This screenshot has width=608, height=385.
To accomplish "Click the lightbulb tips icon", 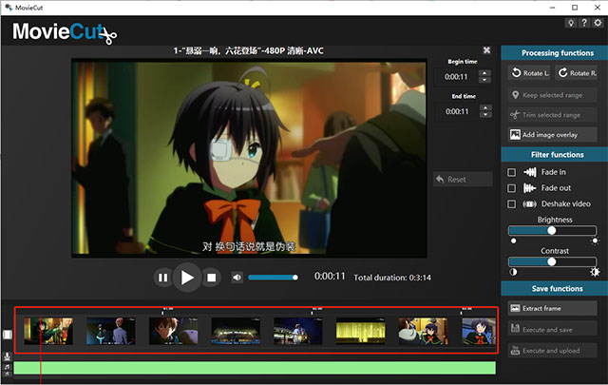I will point(570,24).
